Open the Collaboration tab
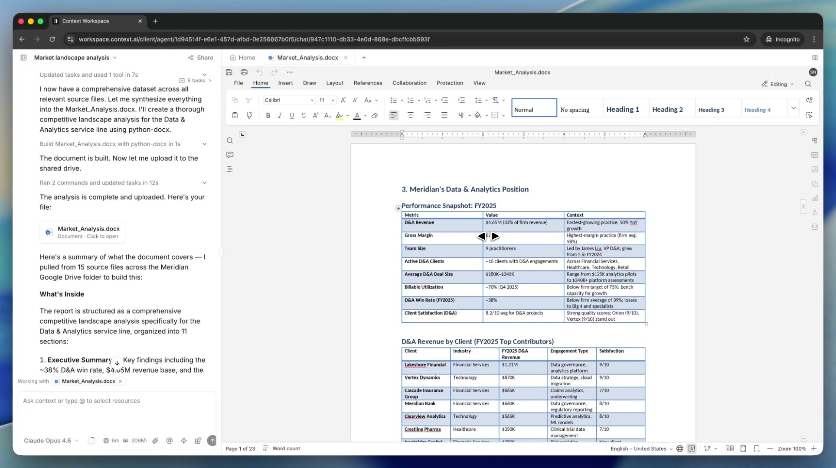Screen dimensions: 836x468 point(409,83)
